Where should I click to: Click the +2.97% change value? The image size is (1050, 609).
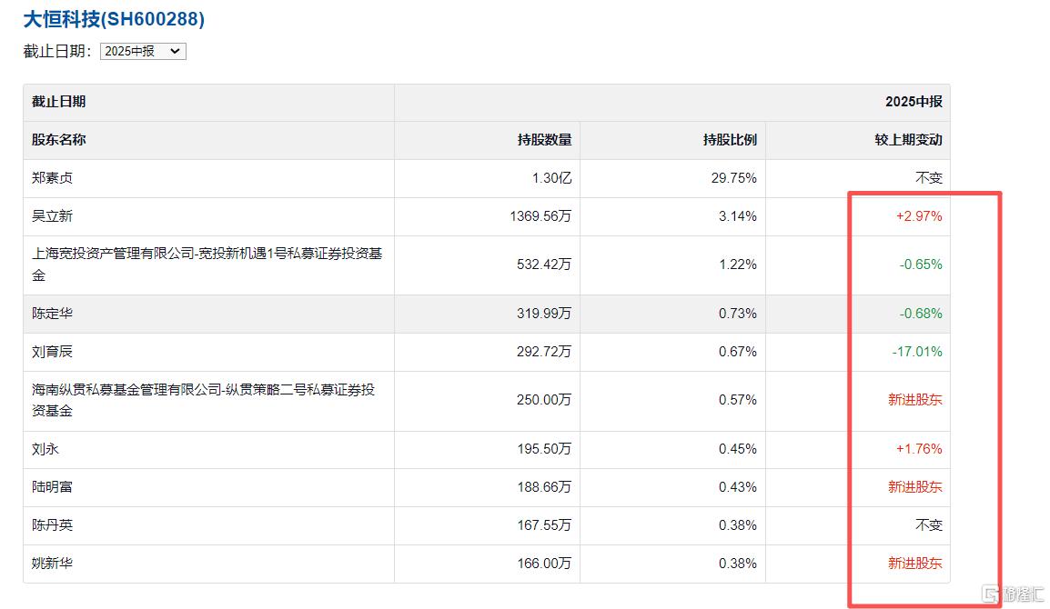pyautogui.click(x=919, y=216)
